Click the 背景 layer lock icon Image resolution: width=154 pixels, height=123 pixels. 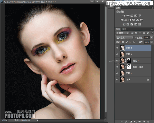coord(148,80)
